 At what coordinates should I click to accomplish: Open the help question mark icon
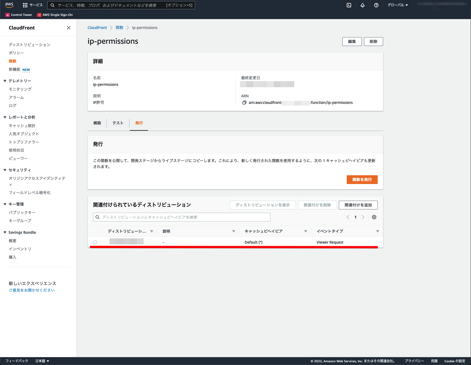(x=376, y=5)
